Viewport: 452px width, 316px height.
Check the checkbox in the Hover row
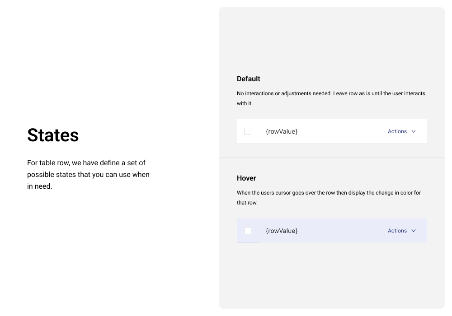pyautogui.click(x=248, y=231)
